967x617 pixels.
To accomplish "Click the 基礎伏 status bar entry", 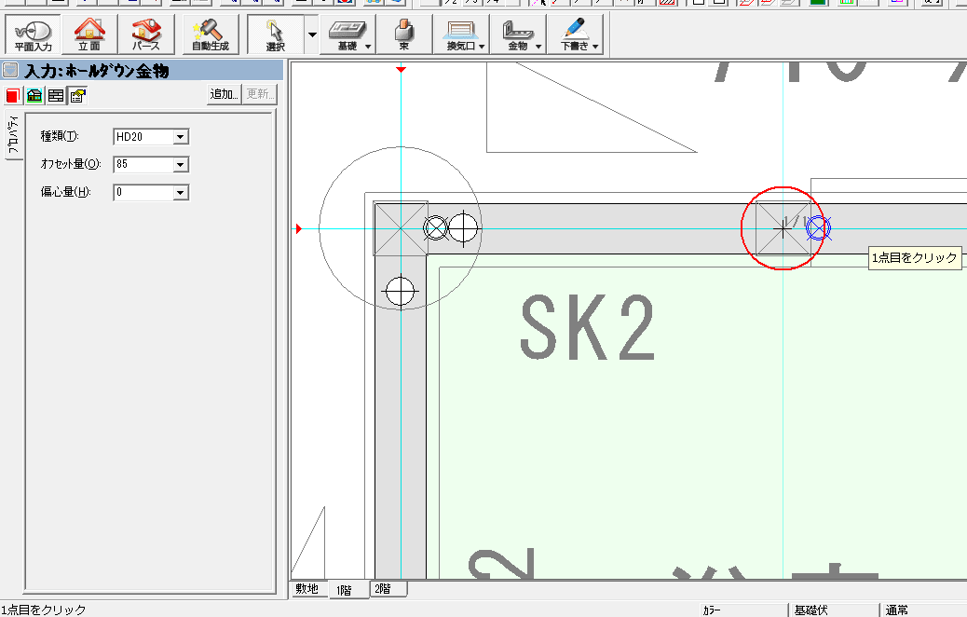I will tap(811, 610).
